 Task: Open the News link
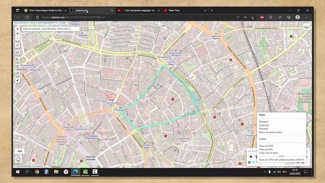pyautogui.click(x=32, y=22)
